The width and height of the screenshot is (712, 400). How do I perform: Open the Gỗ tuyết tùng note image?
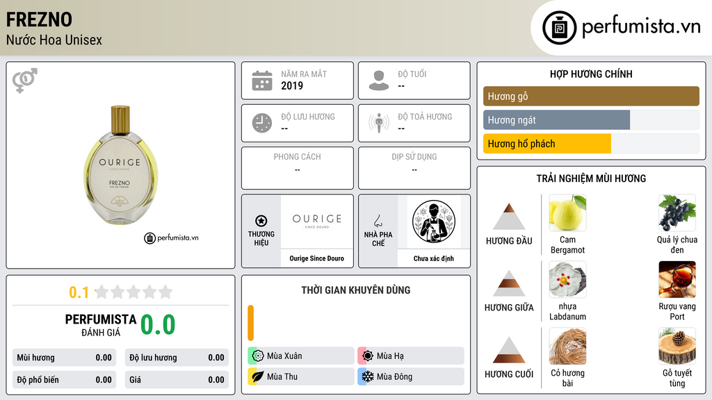(677, 347)
